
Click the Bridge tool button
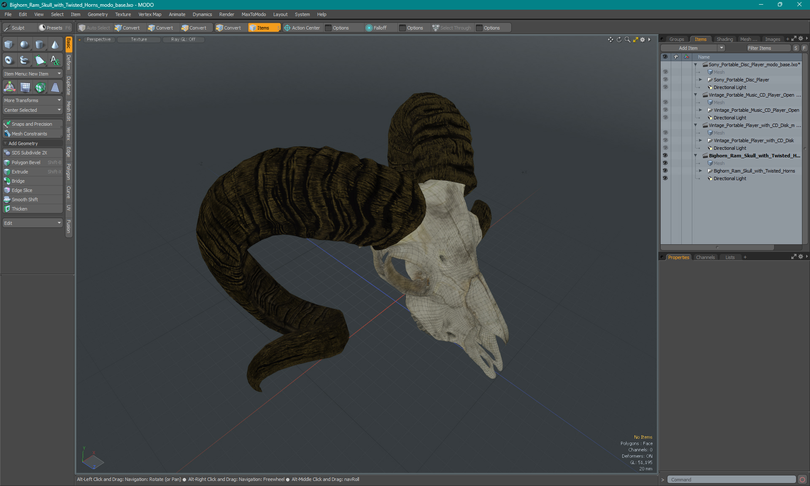pyautogui.click(x=32, y=181)
